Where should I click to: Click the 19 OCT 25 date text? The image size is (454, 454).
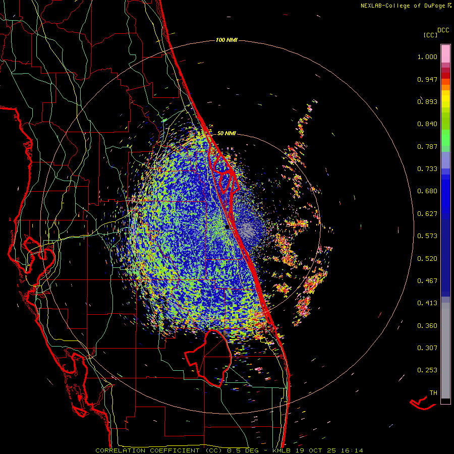[316, 450]
